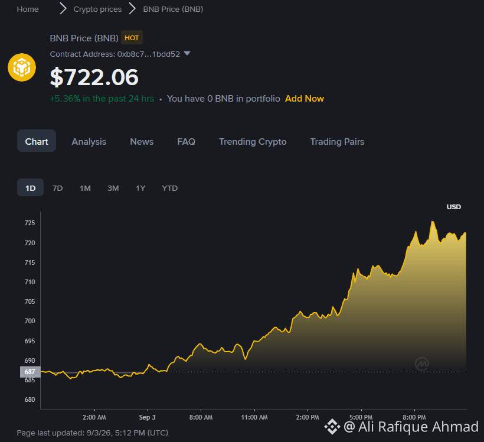Switch to the Trading Pairs tab
The image size is (484, 442).
[x=337, y=142]
